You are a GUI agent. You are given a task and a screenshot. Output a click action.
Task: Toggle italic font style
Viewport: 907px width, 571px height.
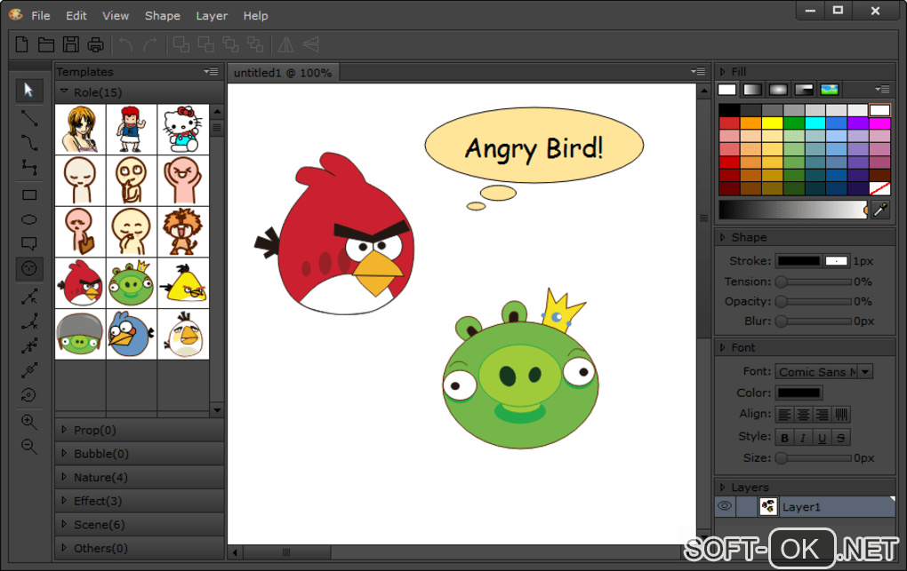pyautogui.click(x=803, y=438)
